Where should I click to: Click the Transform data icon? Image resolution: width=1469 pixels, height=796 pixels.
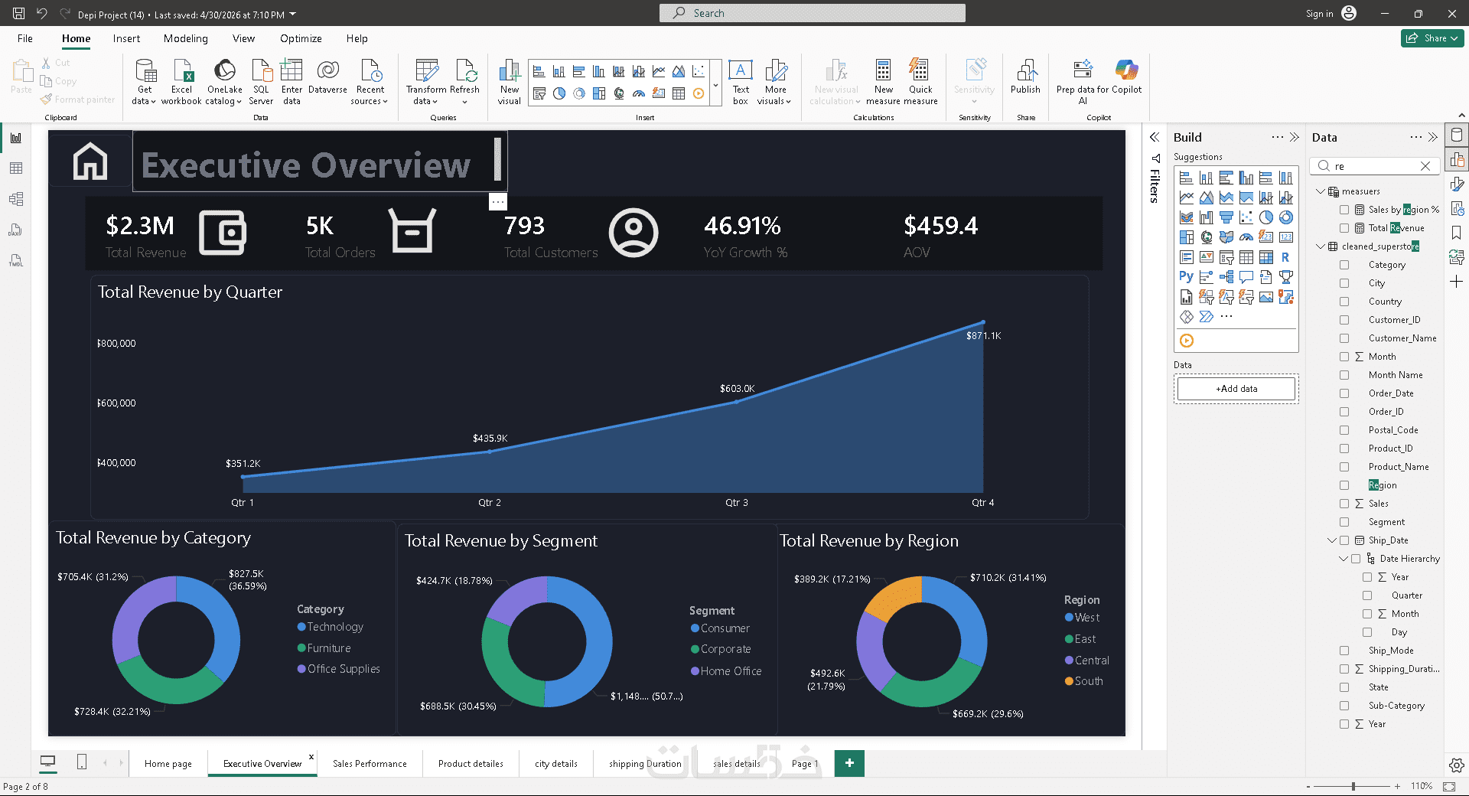[x=426, y=70]
